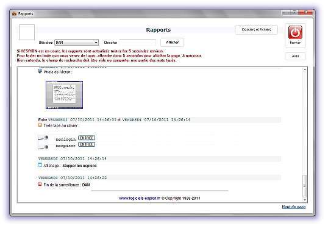Image resolution: width=325 pixels, height=226 pixels.
Task: Click the keyboard icon beside monpasse
Action: coord(43,147)
